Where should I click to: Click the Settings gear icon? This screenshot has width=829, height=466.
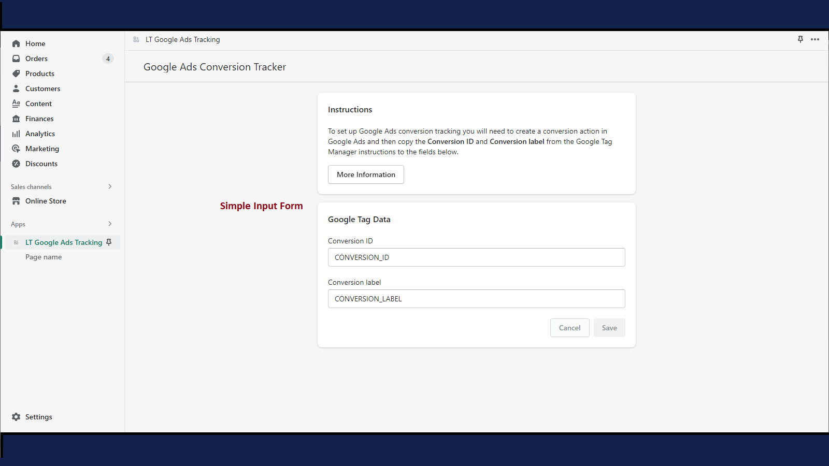[16, 417]
